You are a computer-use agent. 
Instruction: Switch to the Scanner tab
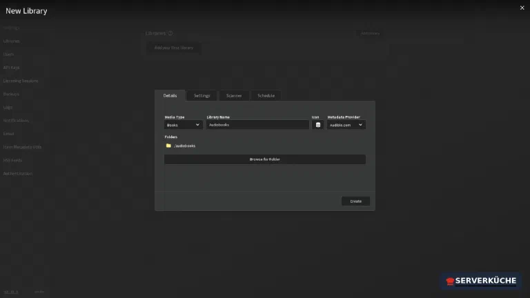[x=234, y=96]
